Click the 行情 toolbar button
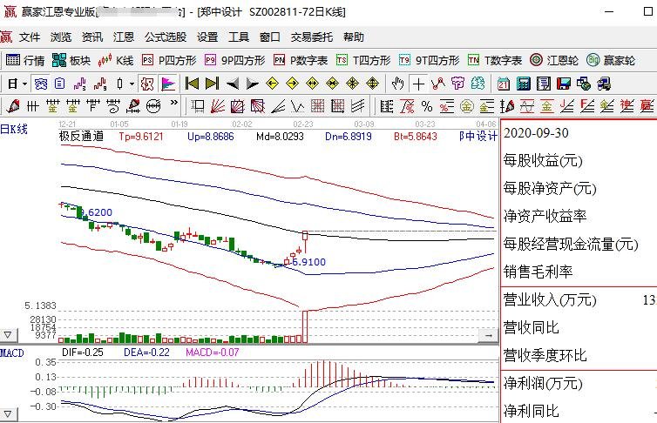The width and height of the screenshot is (657, 423). (x=25, y=61)
